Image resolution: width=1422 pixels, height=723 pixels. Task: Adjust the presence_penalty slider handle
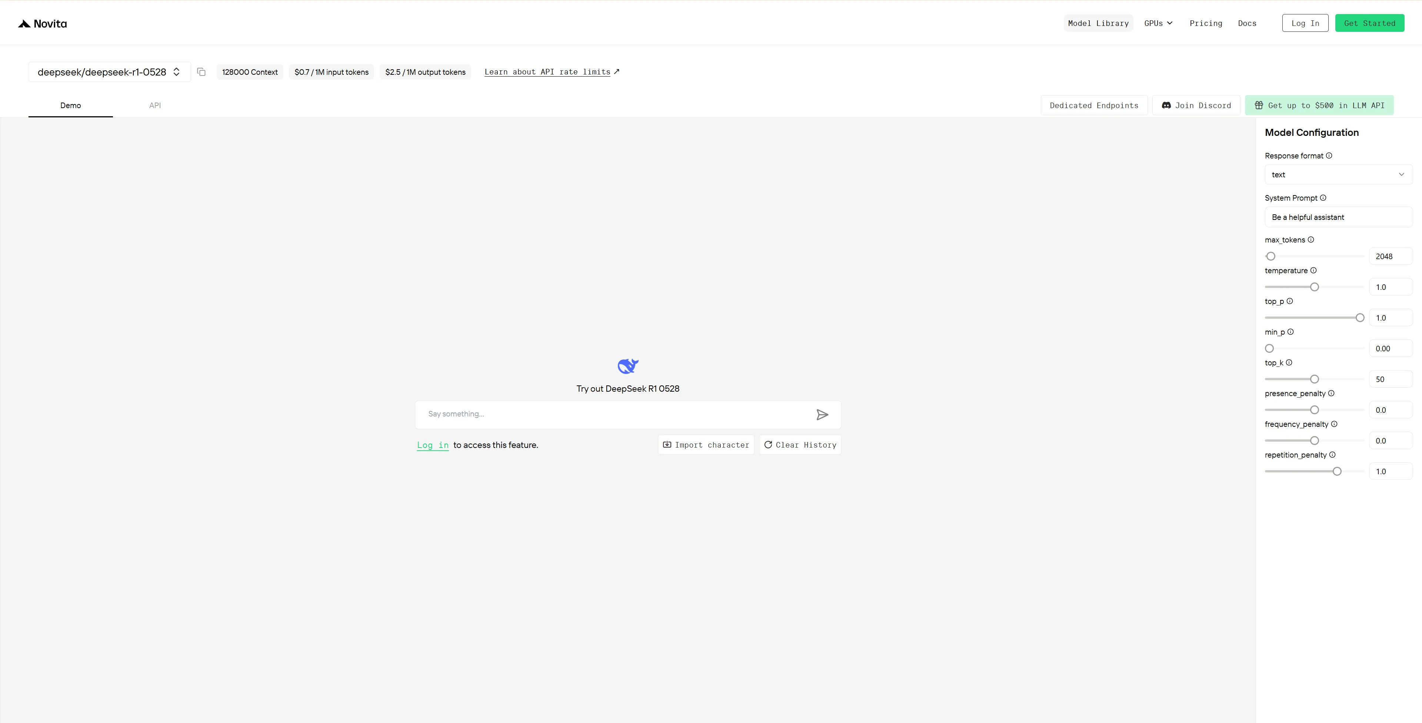[x=1314, y=410]
